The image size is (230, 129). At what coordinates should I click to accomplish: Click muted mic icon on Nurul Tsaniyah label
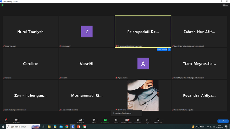[4, 46]
